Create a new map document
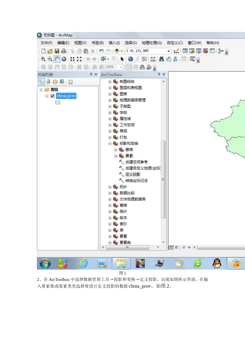 (43, 51)
